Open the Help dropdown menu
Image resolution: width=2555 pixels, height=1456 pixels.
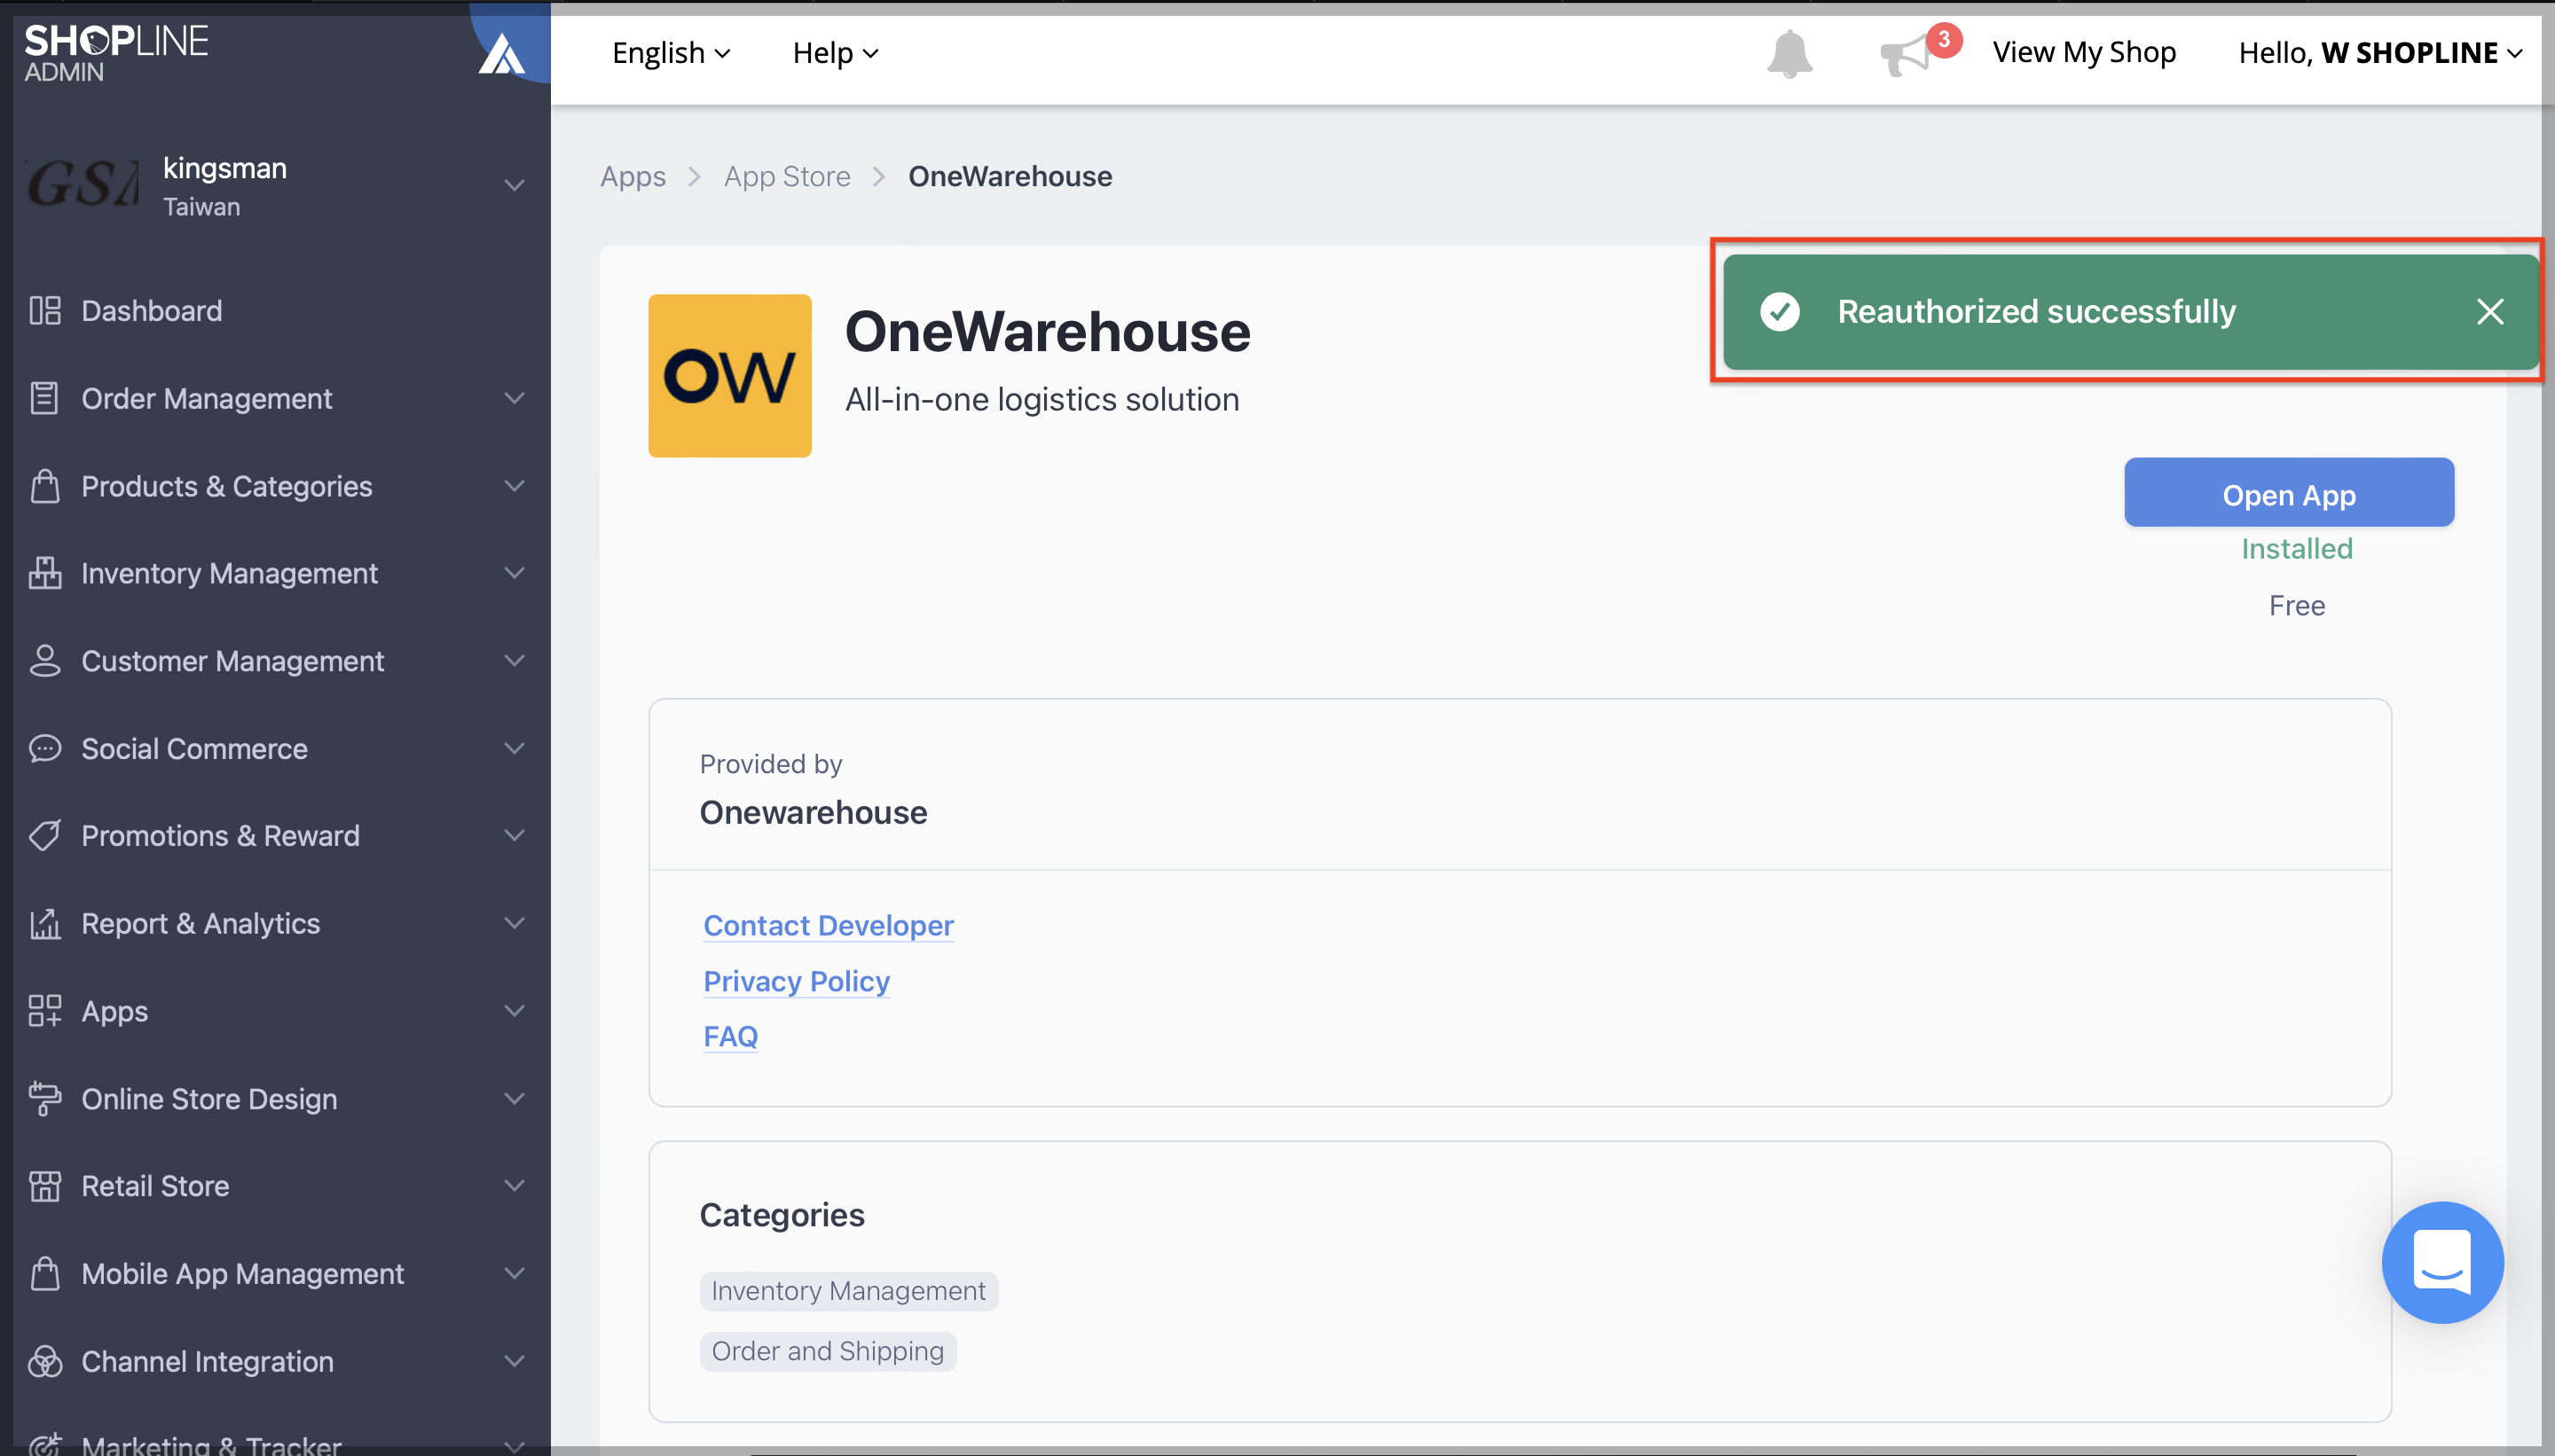click(836, 53)
